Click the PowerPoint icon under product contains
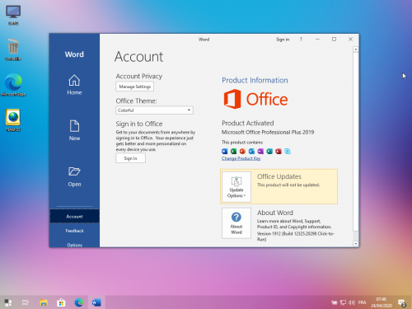 point(242,152)
